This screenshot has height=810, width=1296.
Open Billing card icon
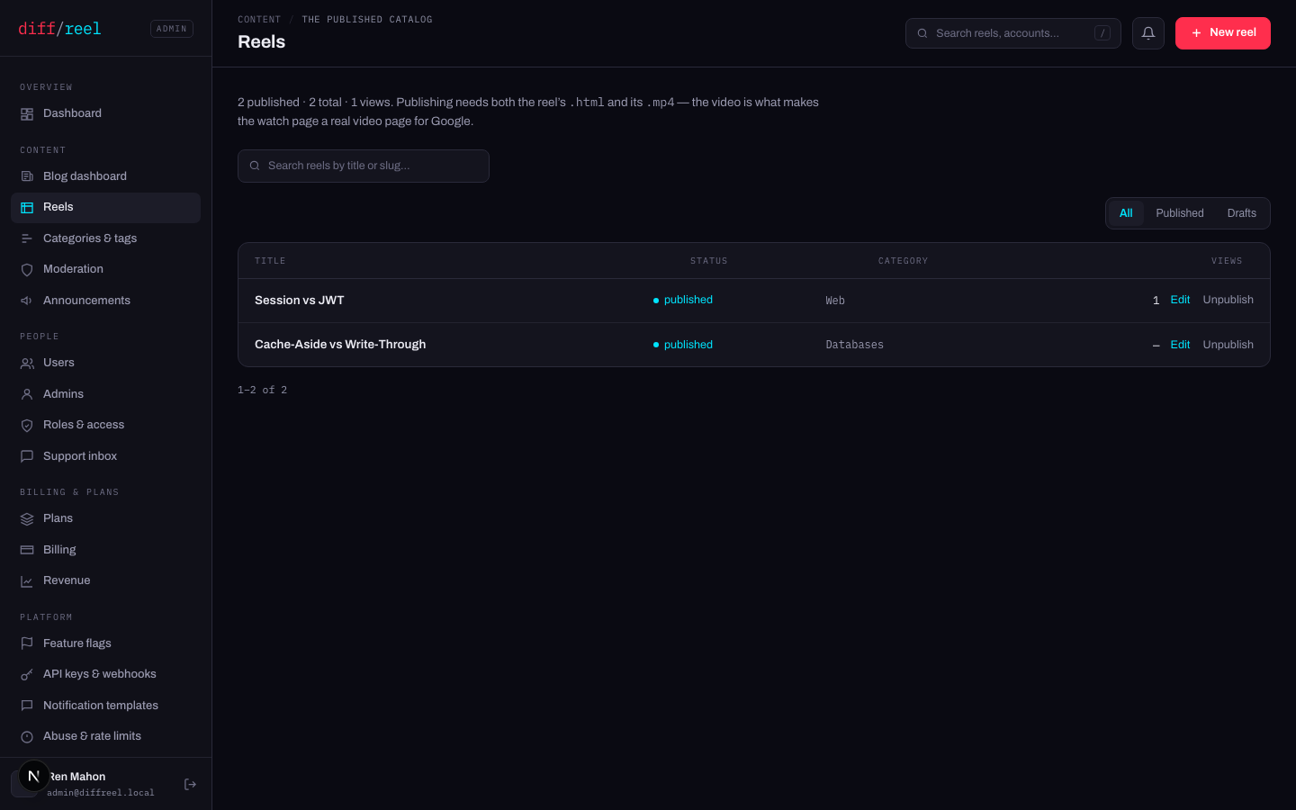27,550
